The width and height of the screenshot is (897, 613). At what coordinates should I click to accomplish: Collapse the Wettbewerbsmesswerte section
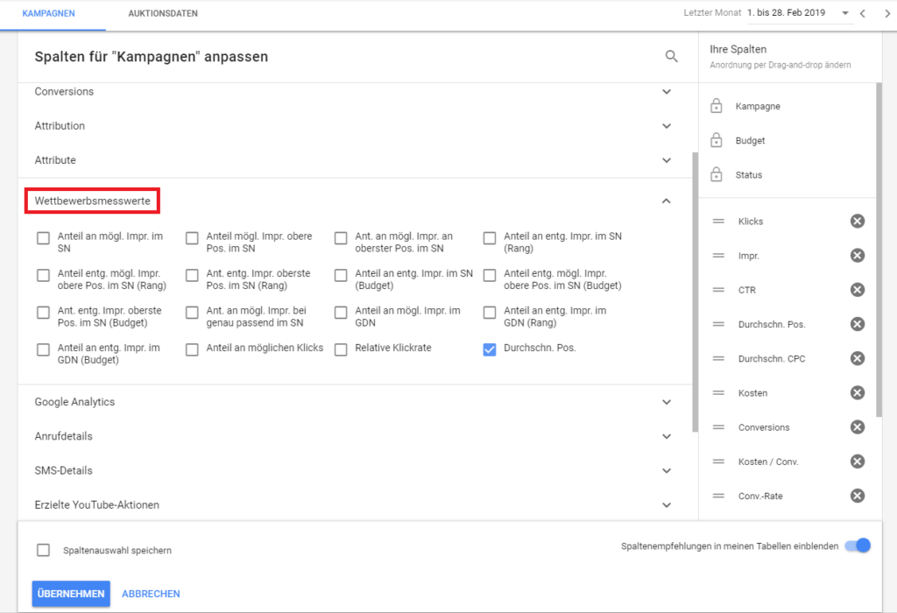tap(667, 201)
